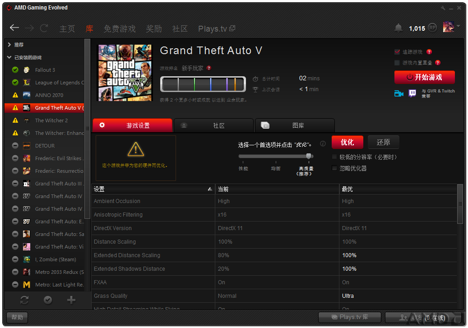Viewport: 468px width, 328px height.
Task: Click the Grand Theft Auto V cover art
Action: point(125,73)
